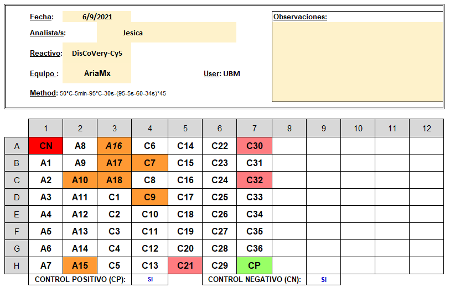Click the green CP control cell
Image resolution: width=450 pixels, height=293 pixels.
(254, 265)
